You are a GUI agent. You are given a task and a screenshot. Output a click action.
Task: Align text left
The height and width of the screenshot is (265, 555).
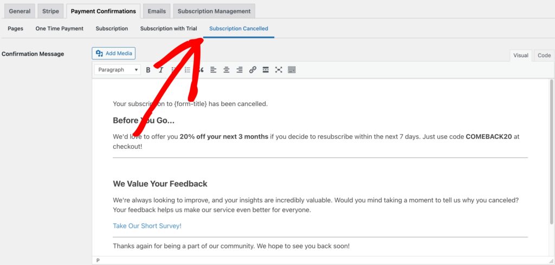213,70
